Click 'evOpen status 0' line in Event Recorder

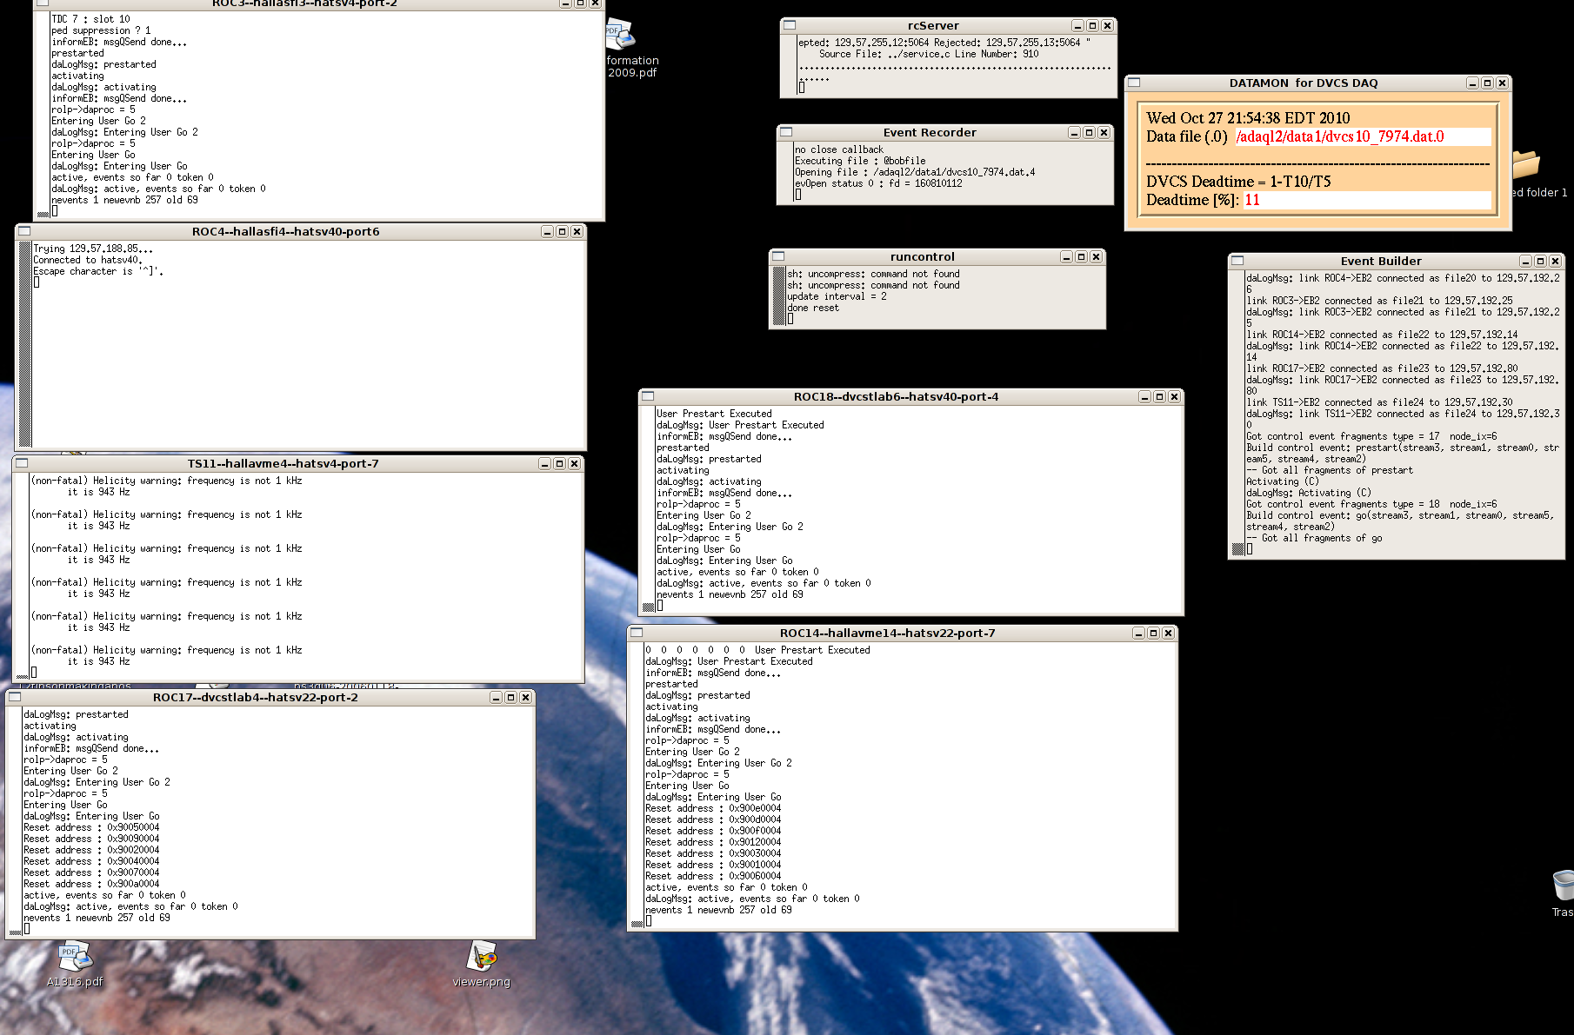(878, 183)
